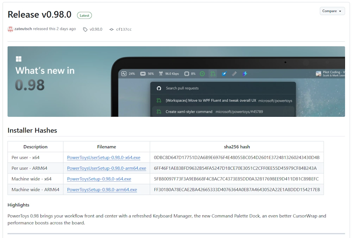Click the activity monitor icon showing 24%

pyautogui.click(x=124, y=74)
